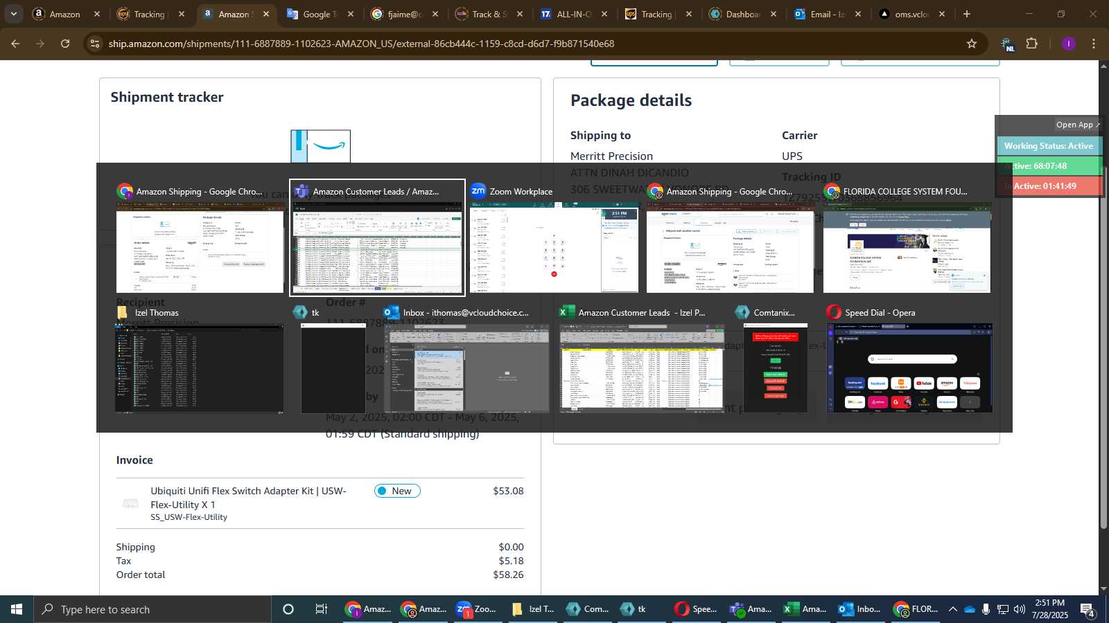Switch to Speed Dial - Opera window
Screen dimensions: 1109x623
pyautogui.click(x=909, y=359)
